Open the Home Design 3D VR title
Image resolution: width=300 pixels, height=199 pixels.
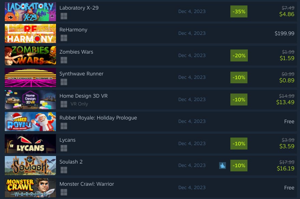coord(83,96)
